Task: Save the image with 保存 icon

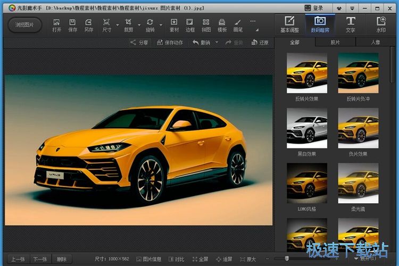Action: coord(72,26)
